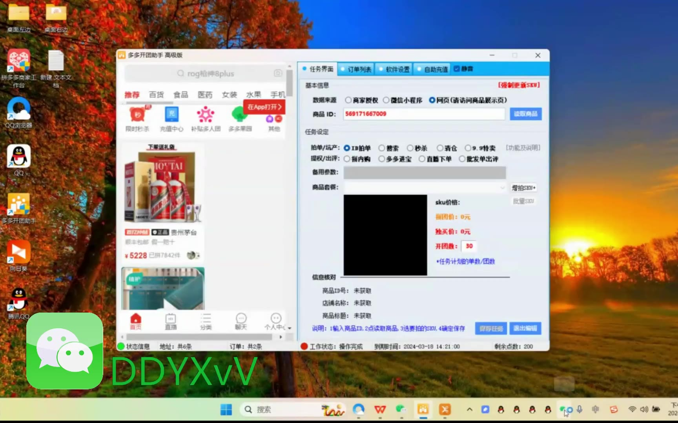This screenshot has width=678, height=423.
Task: Click the Sogou input S tray icon
Action: [614, 410]
